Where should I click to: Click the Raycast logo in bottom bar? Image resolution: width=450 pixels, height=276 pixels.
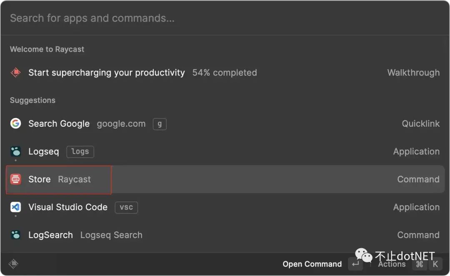tap(13, 263)
